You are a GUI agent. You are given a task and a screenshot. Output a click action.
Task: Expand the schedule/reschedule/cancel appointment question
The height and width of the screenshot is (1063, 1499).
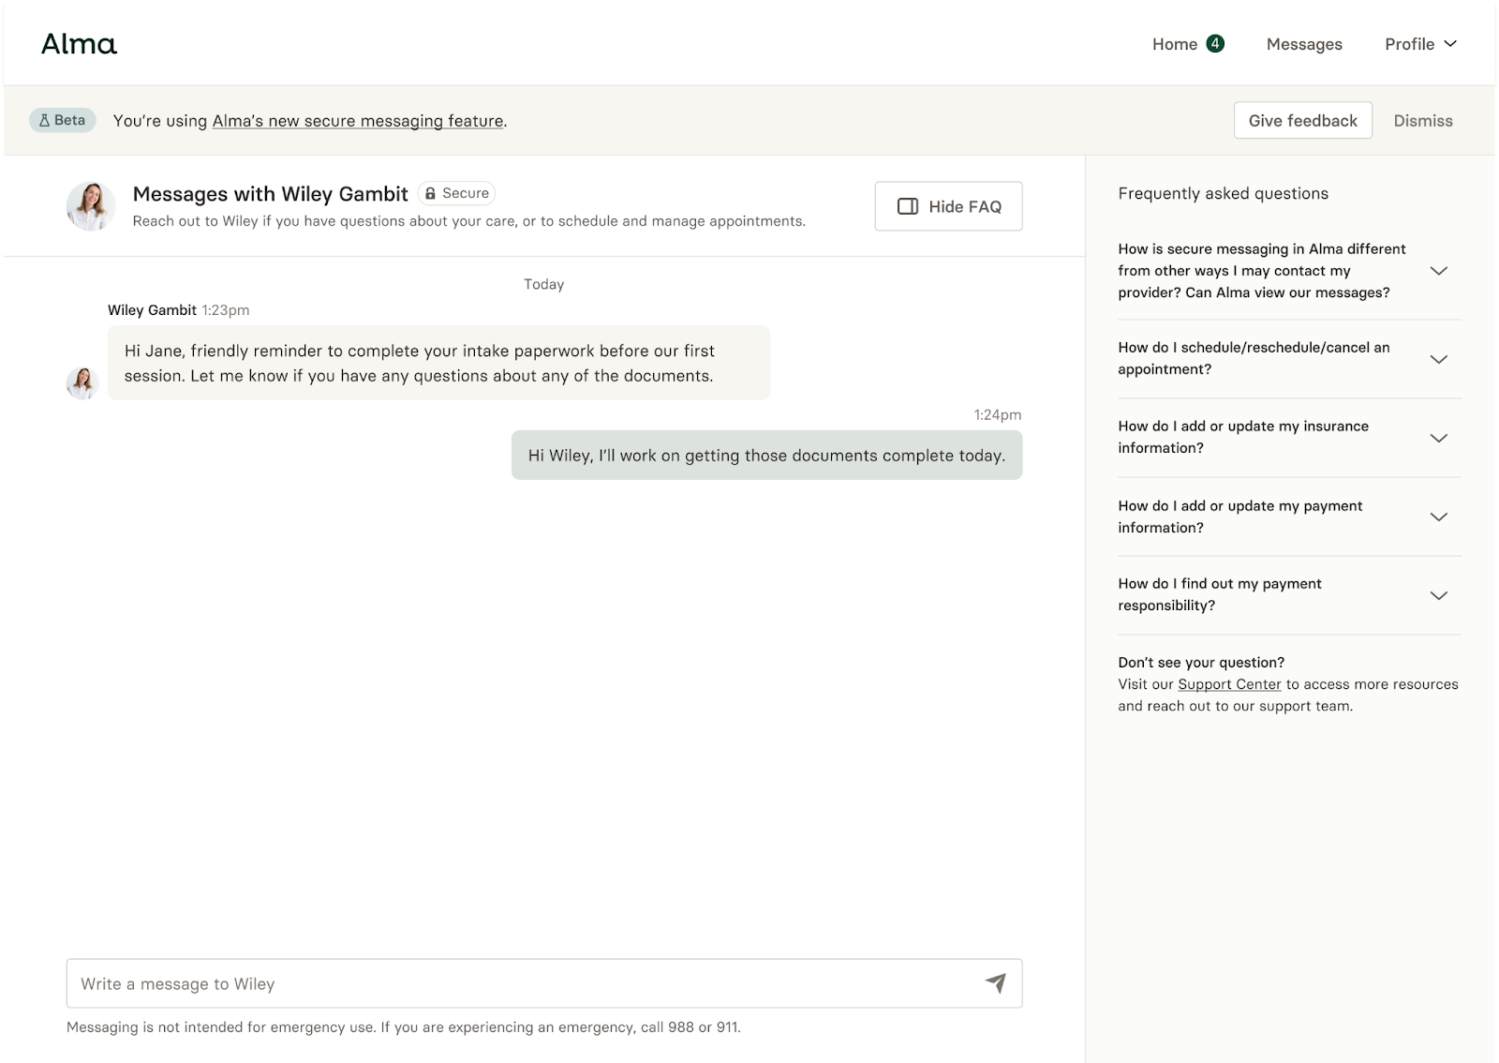coord(1438,359)
